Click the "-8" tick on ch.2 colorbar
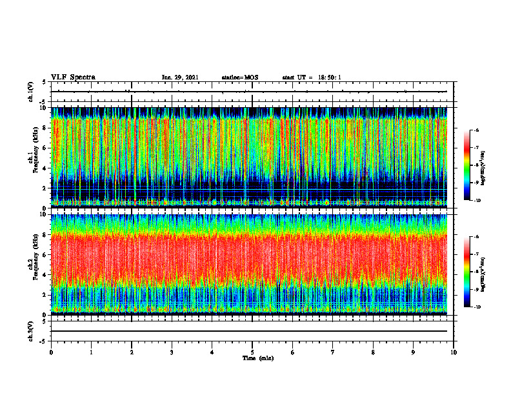Image resolution: width=511 pixels, height=395 pixels. [477, 272]
